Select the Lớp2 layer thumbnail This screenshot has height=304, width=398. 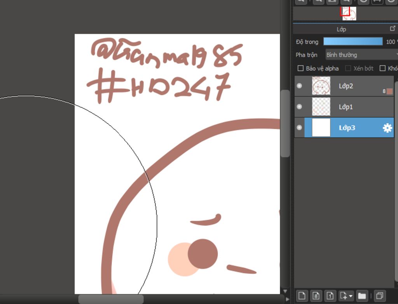tap(321, 86)
